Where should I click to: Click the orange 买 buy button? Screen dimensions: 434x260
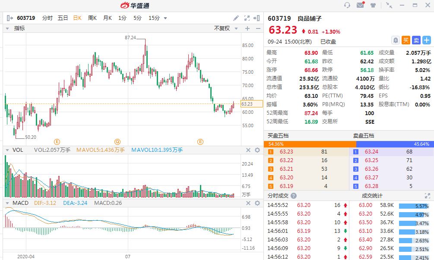coord(406,40)
